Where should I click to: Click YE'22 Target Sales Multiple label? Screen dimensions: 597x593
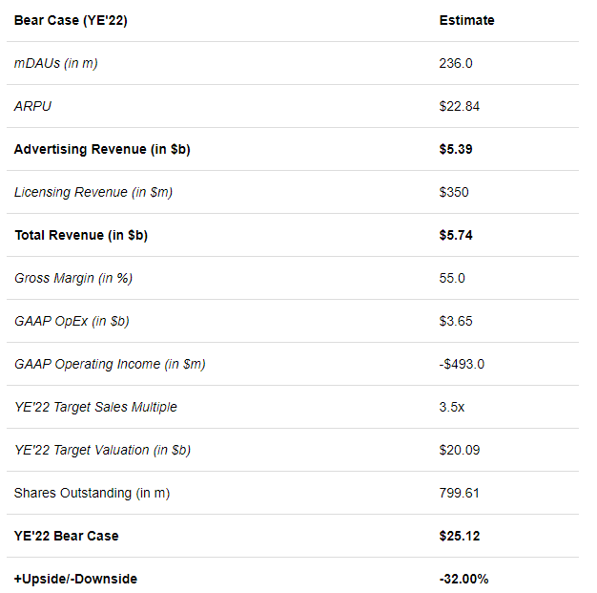tap(95, 407)
